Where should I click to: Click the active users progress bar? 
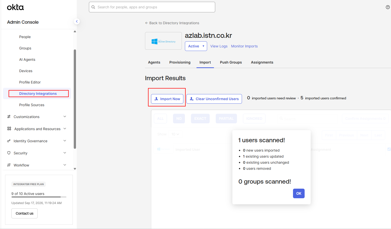(39, 197)
